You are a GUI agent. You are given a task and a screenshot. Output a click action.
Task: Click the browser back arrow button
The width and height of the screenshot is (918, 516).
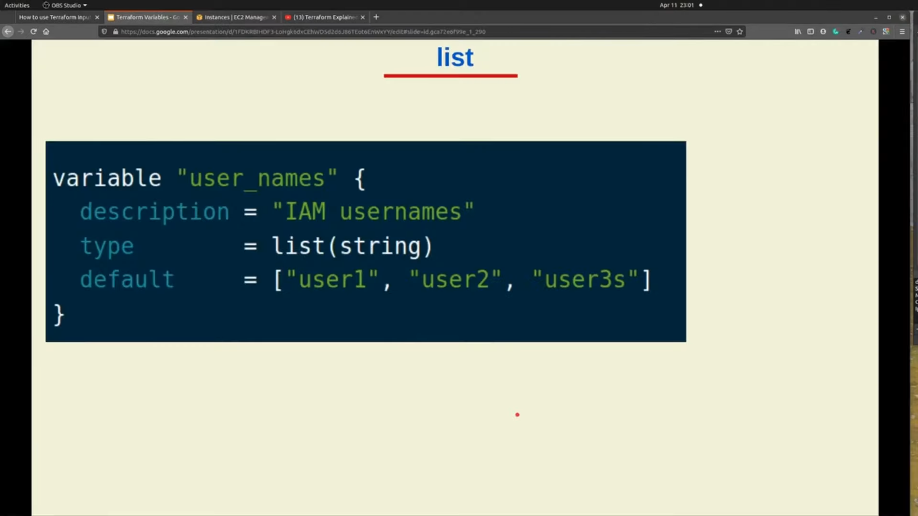[8, 32]
